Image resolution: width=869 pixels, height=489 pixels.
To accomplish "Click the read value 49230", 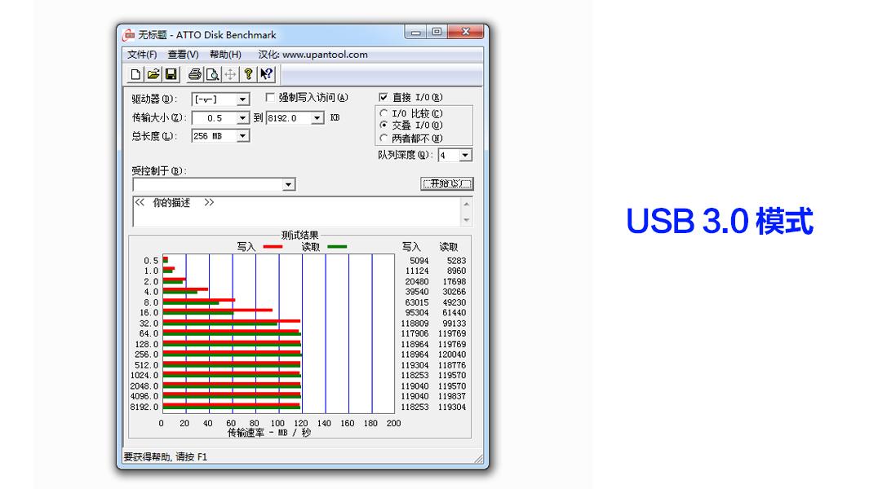I will pos(454,302).
